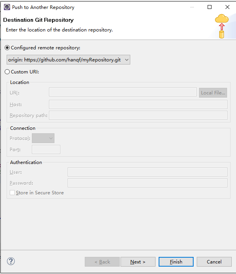Click the cloud push wizard banner icon

[222, 26]
